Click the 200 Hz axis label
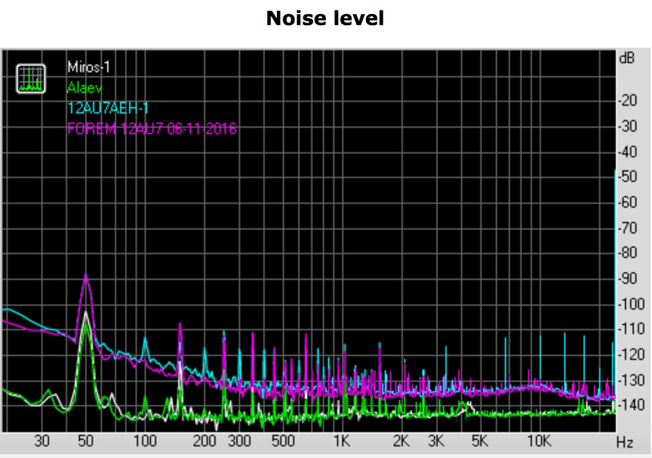The height and width of the screenshot is (458, 652). [x=205, y=442]
